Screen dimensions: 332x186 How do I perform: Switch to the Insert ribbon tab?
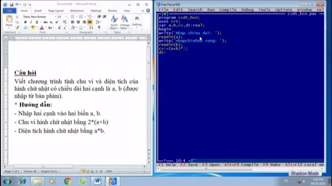[x=38, y=11]
